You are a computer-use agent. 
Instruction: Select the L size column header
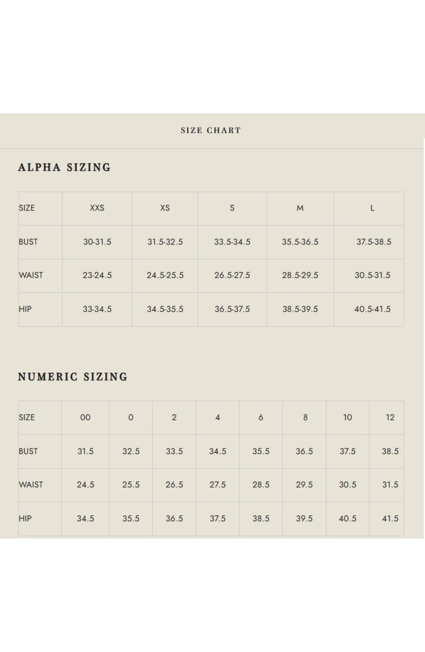(x=372, y=208)
